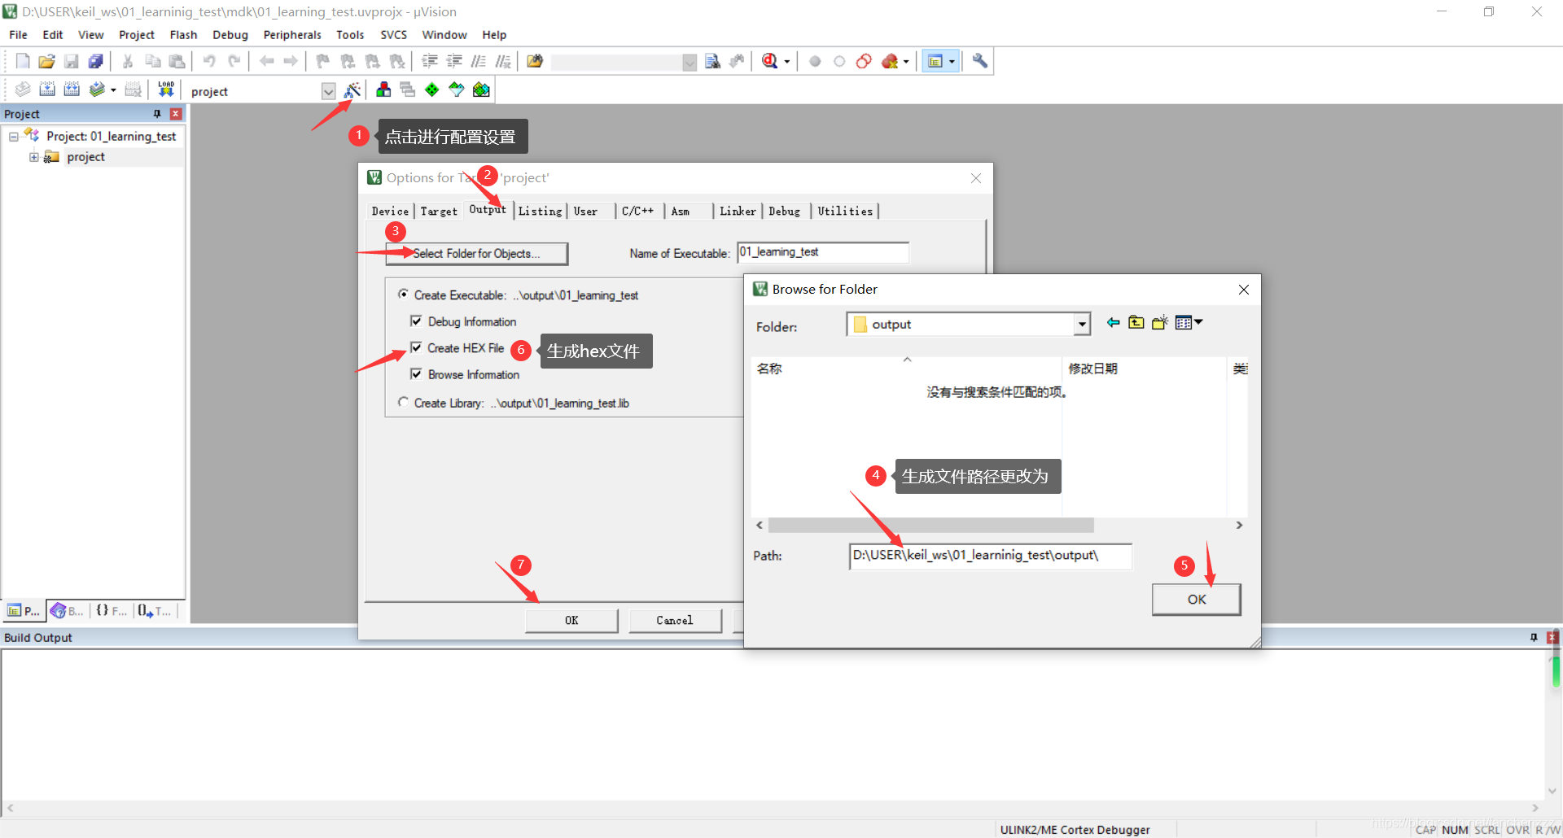This screenshot has height=838, width=1563.
Task: Close the Browse for Folder dialog
Action: coord(1243,290)
